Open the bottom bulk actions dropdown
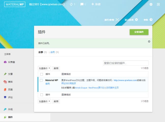Viewport: 165px width, 122px height. click(44, 101)
